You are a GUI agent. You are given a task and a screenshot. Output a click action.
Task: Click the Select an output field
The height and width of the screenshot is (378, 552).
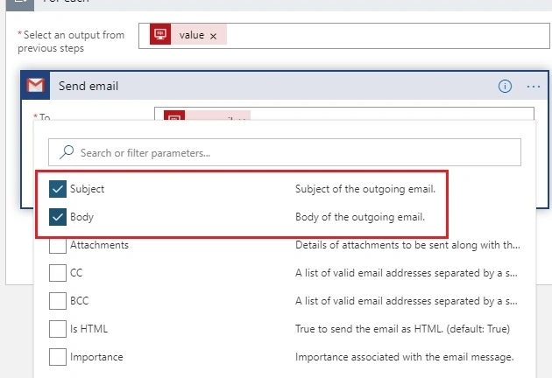coord(344,36)
